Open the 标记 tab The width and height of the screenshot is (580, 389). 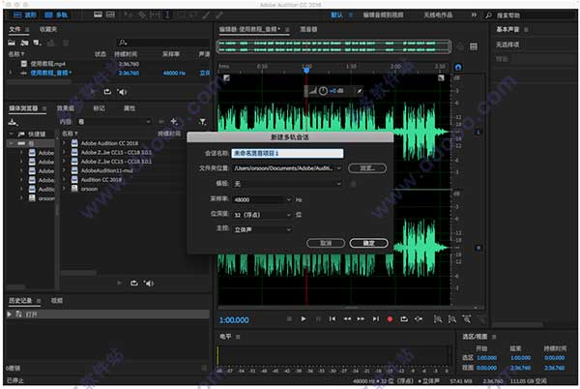99,108
